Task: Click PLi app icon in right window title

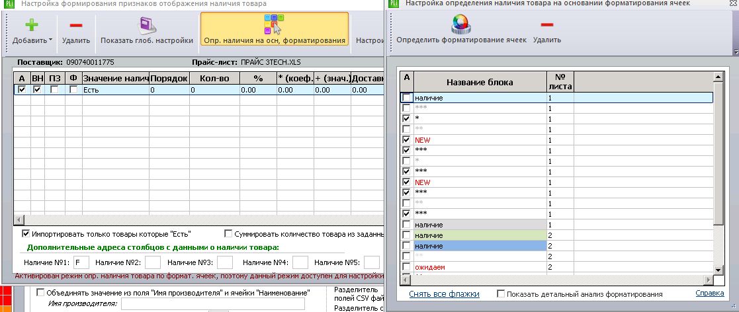Action: tap(395, 3)
